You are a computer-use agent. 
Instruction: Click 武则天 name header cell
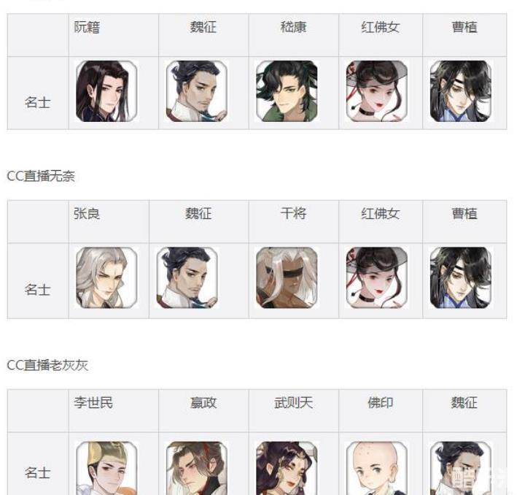click(294, 411)
